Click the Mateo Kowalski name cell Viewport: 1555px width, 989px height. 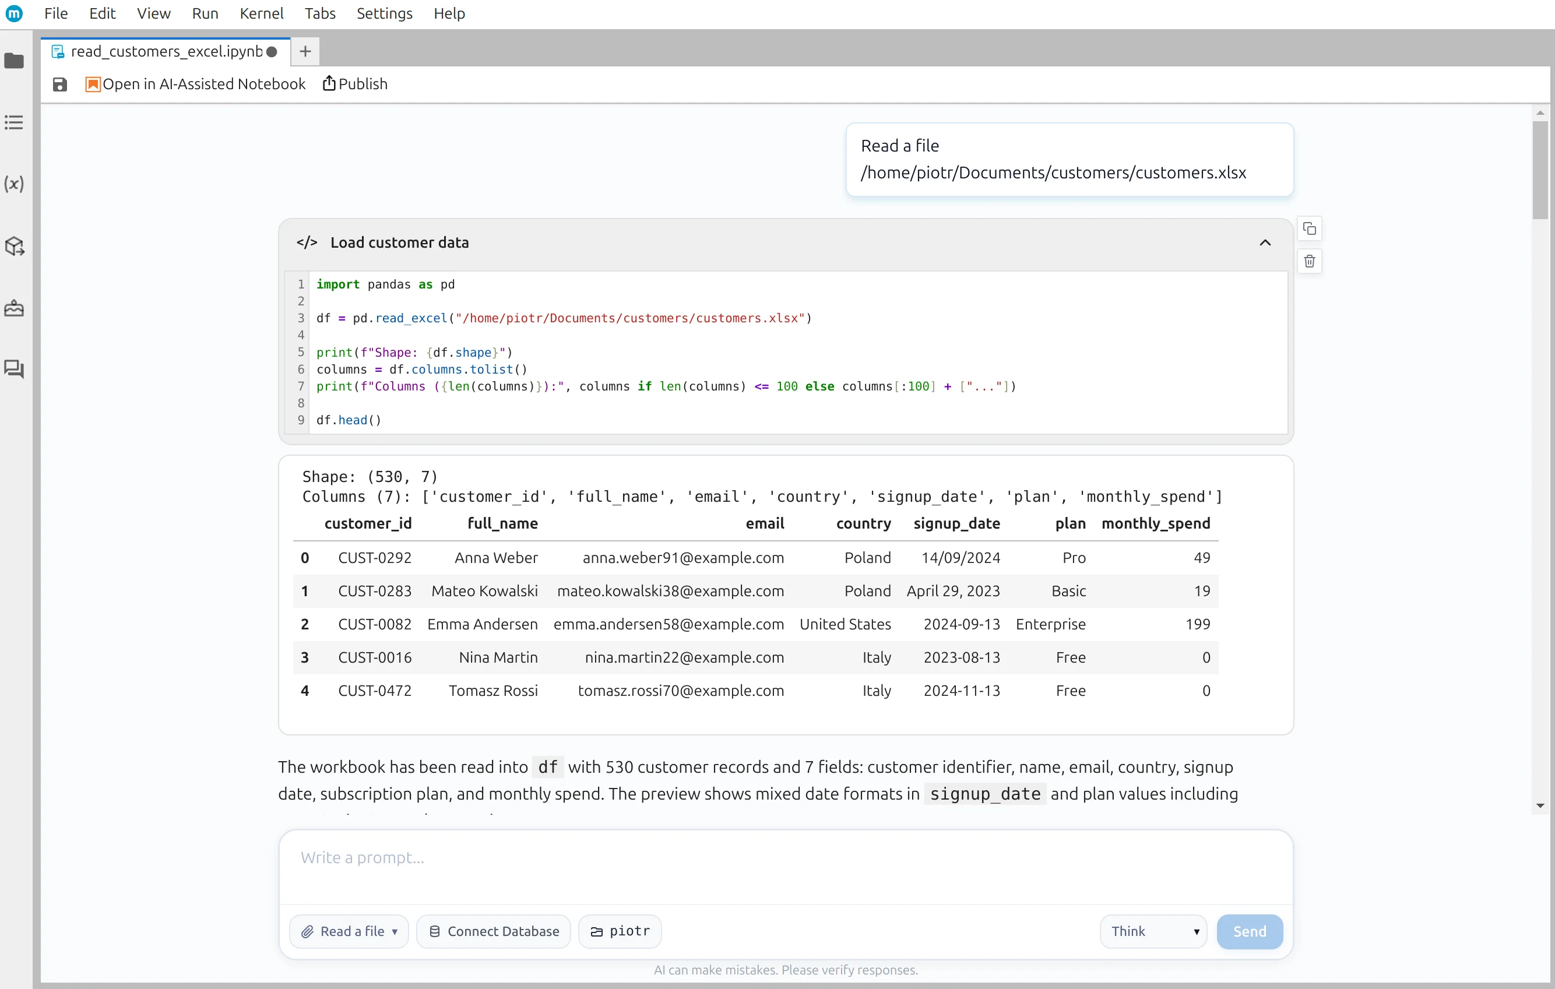(484, 592)
